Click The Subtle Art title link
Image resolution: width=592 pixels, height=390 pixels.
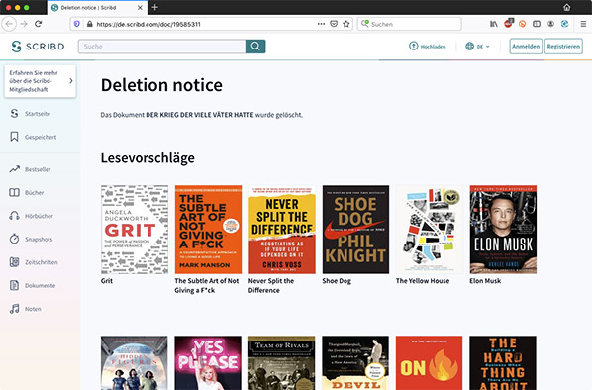207,285
